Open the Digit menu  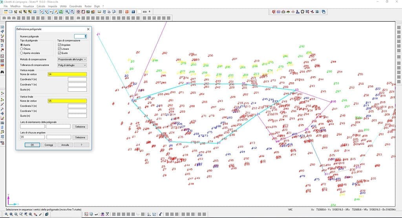[97, 6]
